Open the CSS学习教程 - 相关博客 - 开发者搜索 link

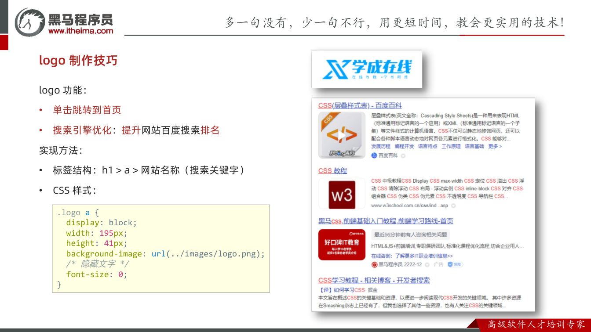(374, 280)
